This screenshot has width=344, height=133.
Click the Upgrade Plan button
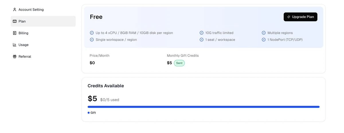300,17
